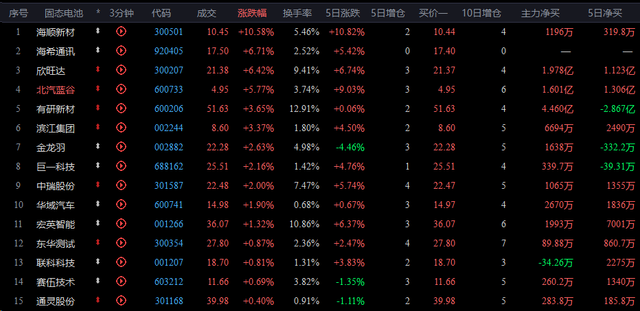Open 3-minute chart icon for 金龙羽
This screenshot has height=311, width=640.
[122, 146]
